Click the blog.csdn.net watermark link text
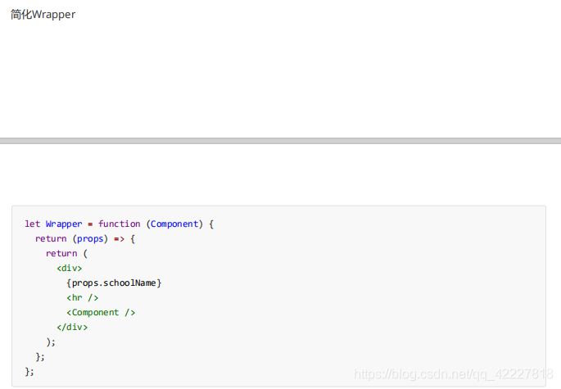Viewport: 561px width, 389px height. tap(454, 374)
